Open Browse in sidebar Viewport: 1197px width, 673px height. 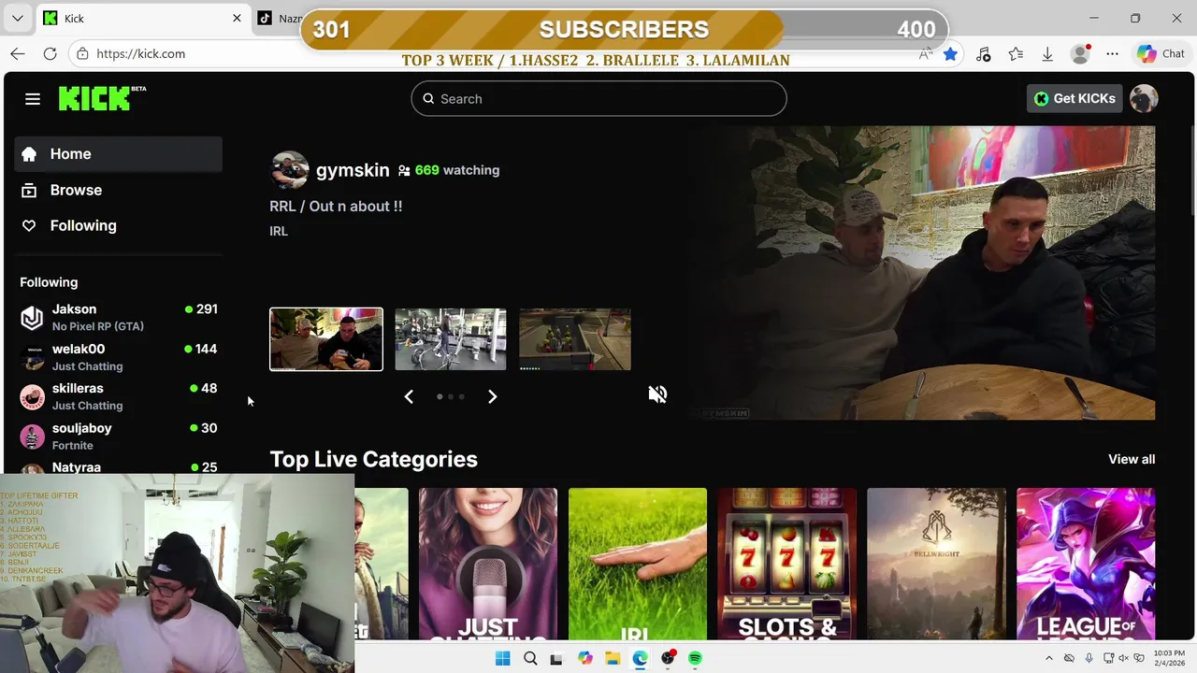118,190
